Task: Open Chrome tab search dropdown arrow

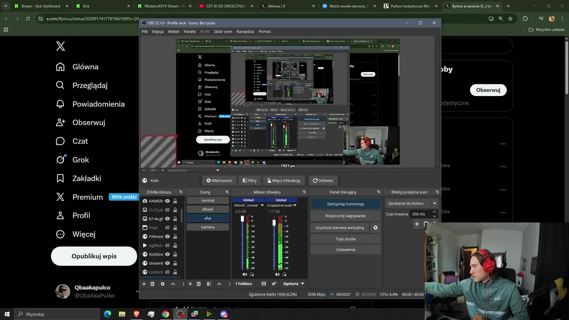Action: tap(6, 6)
